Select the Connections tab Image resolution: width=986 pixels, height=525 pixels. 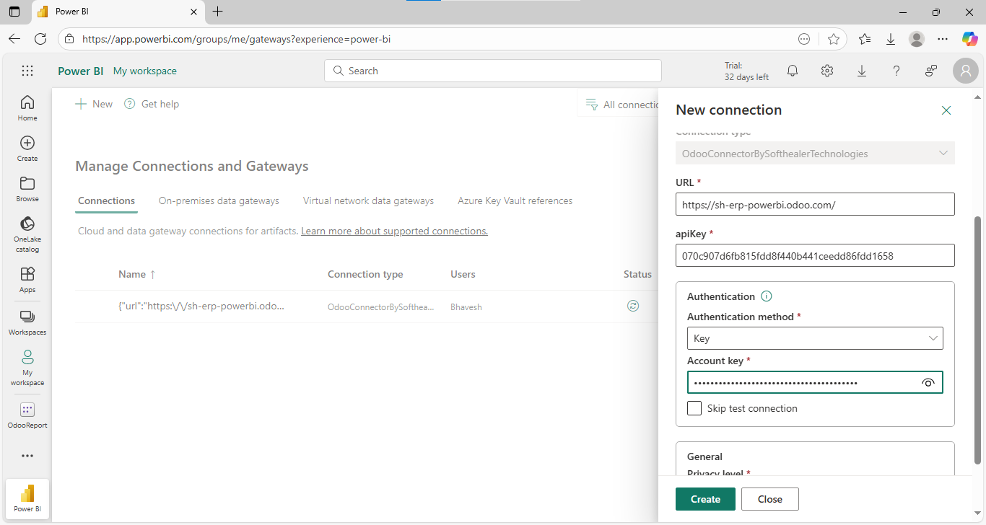pyautogui.click(x=106, y=200)
